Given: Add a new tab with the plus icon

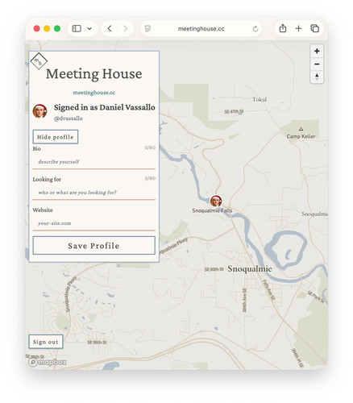Looking at the screenshot, I should point(298,28).
